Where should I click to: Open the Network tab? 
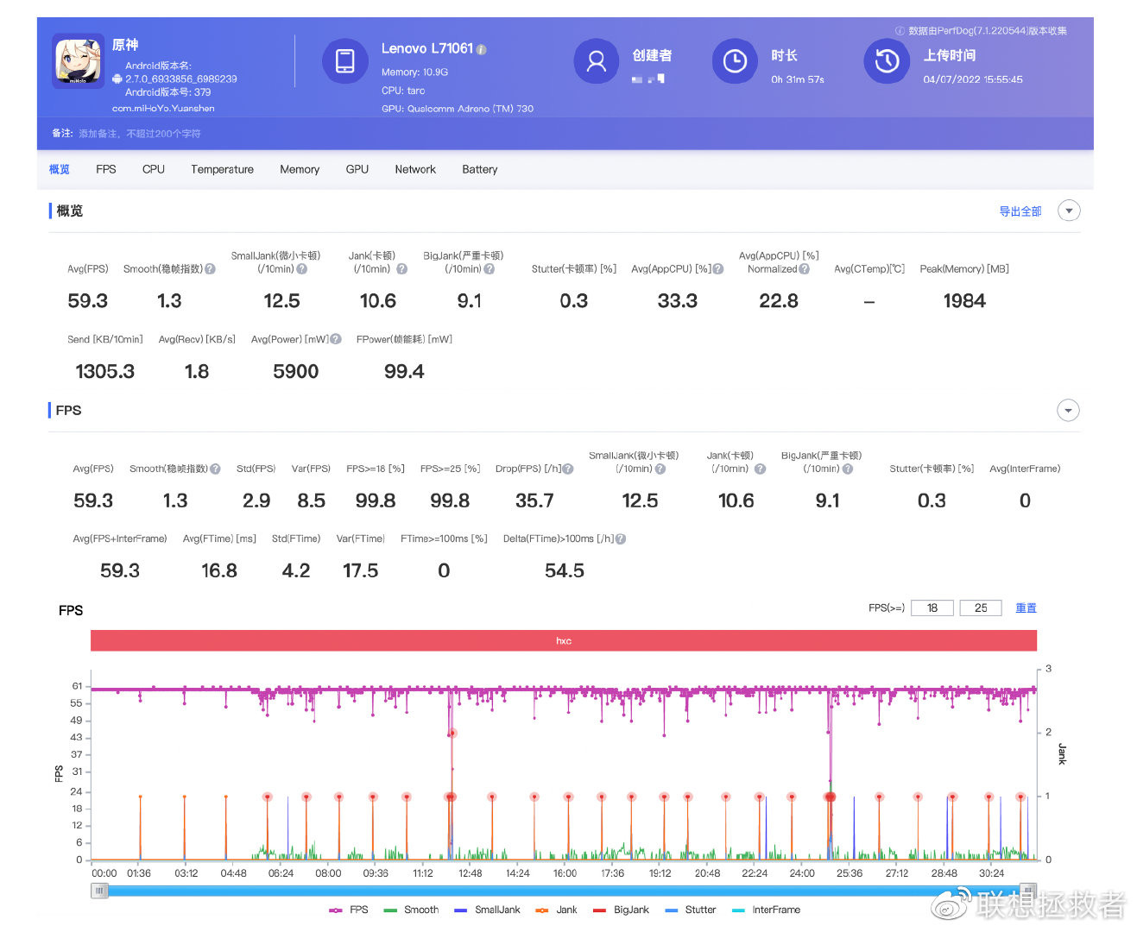[415, 169]
